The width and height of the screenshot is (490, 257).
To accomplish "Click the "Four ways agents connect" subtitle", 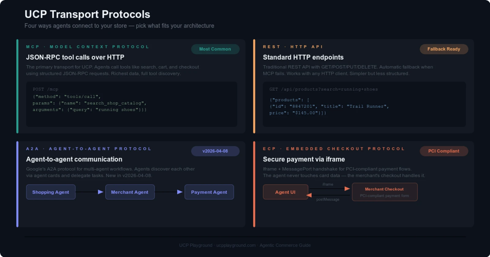I will point(119,26).
